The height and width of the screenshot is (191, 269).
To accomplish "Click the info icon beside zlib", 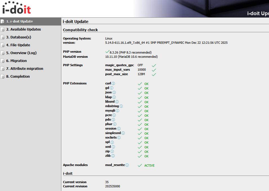I will (113, 156).
